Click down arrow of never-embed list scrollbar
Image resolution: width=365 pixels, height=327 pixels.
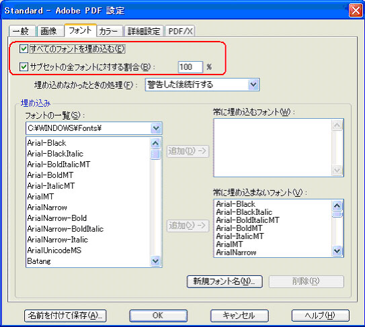pos(337,250)
